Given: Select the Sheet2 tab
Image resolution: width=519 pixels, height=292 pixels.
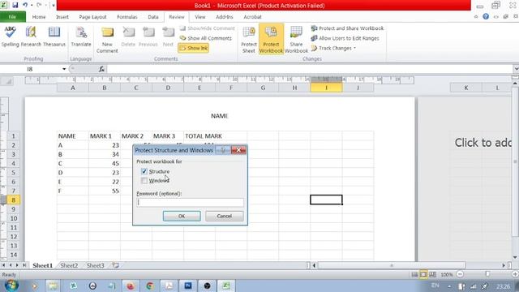Looking at the screenshot, I should pyautogui.click(x=69, y=265).
